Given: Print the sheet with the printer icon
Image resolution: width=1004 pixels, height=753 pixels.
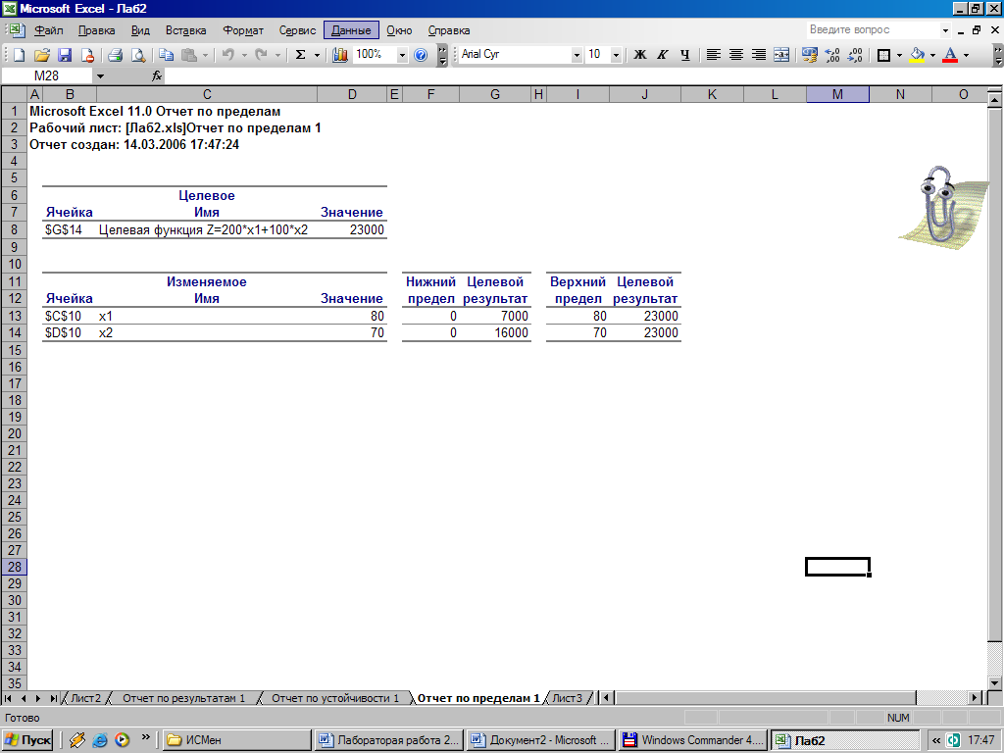Looking at the screenshot, I should [x=116, y=55].
